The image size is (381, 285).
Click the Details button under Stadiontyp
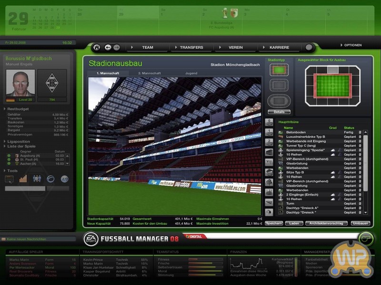pos(279,112)
